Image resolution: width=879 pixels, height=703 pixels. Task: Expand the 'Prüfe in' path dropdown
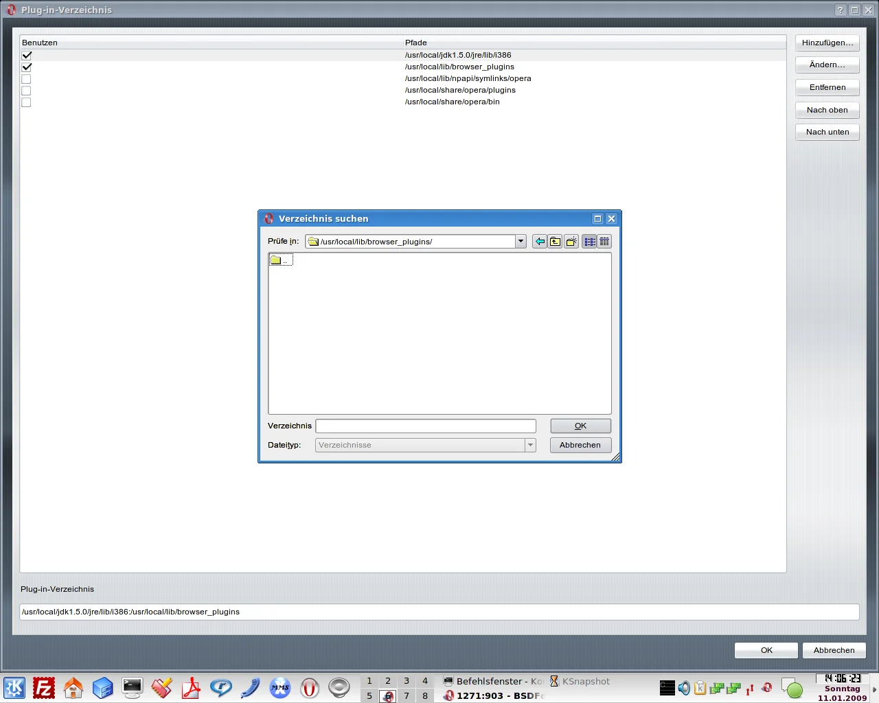click(x=521, y=242)
